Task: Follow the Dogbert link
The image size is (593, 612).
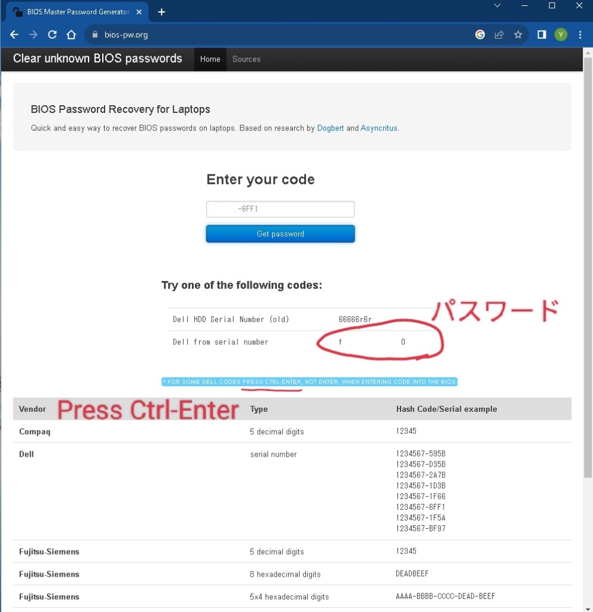Action: point(330,128)
